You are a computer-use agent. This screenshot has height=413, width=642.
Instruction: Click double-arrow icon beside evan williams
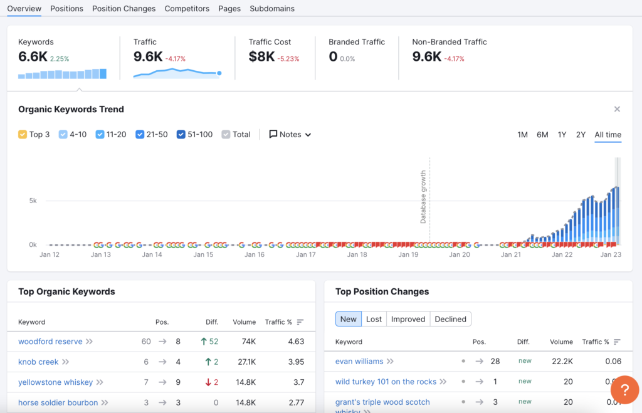tap(390, 362)
